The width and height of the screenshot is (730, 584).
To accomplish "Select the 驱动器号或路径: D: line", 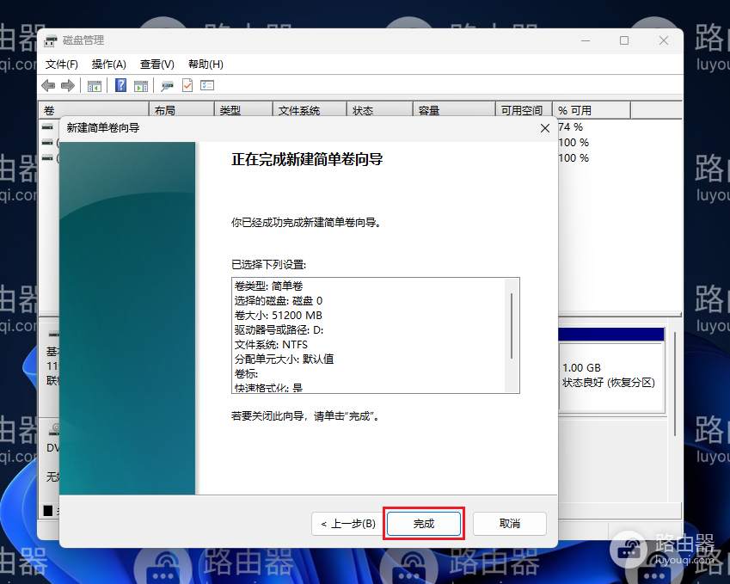I will pos(279,330).
